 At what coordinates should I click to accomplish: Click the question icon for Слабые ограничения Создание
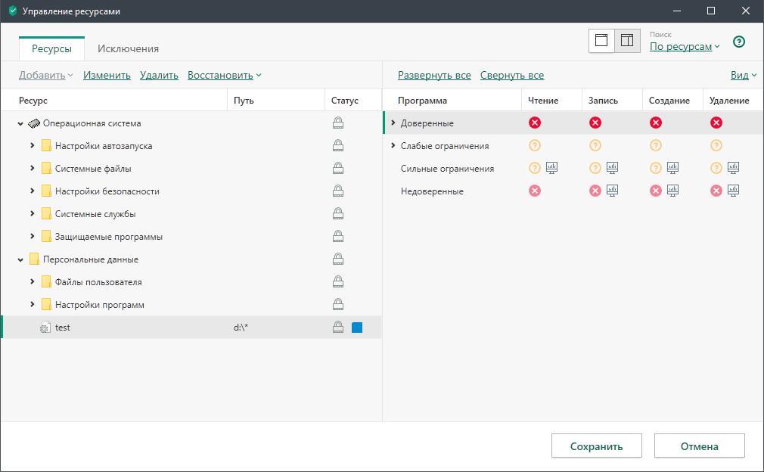[x=656, y=145]
